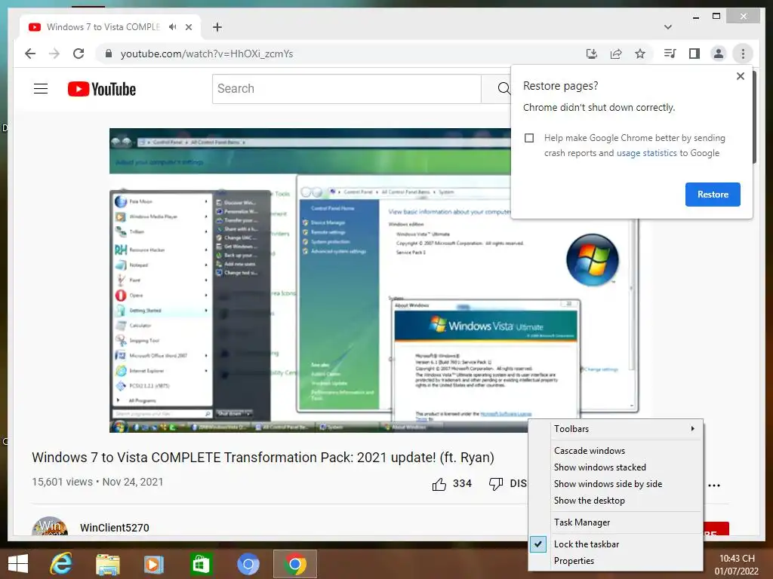Open the WinClient5270 channel name
Viewport: 773px width, 579px height.
point(115,528)
